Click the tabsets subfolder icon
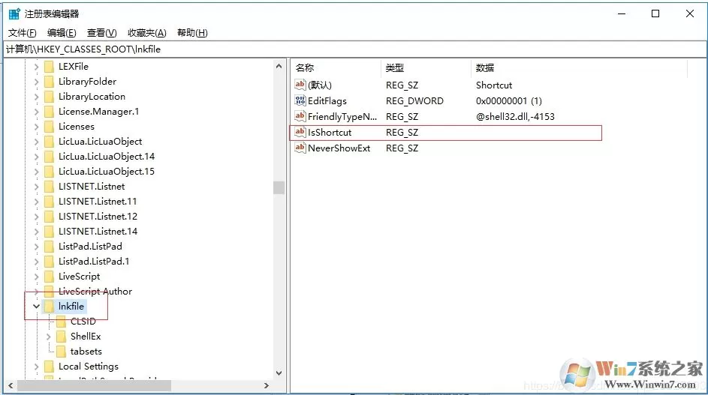Screen dimensions: 708x395 coord(61,352)
